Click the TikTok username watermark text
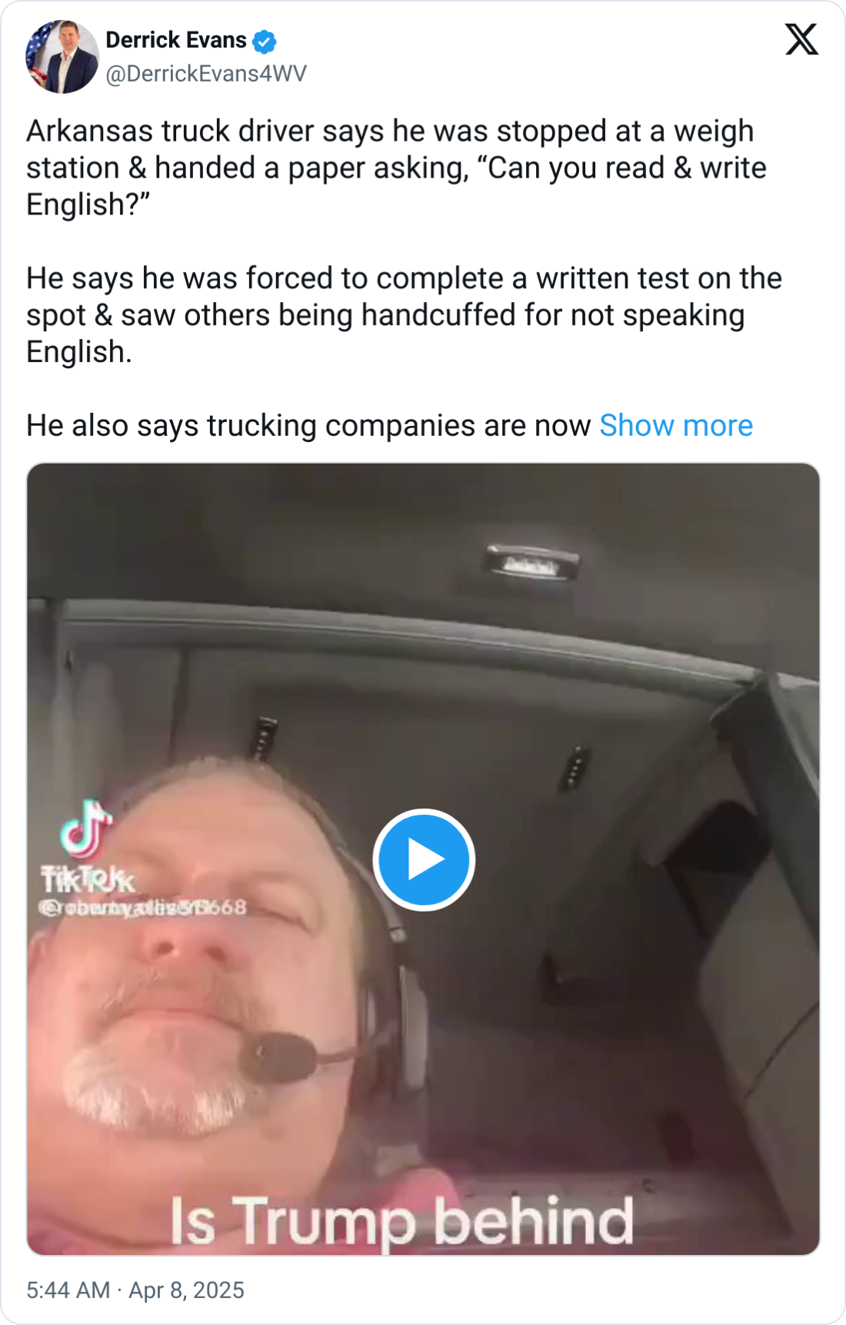 143,908
